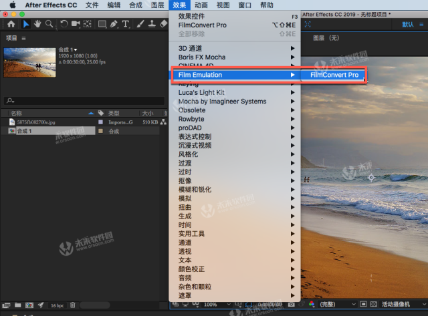Image resolution: width=428 pixels, height=316 pixels.
Task: Open the 杂色和颗粒 submenu
Action: pyautogui.click(x=235, y=287)
